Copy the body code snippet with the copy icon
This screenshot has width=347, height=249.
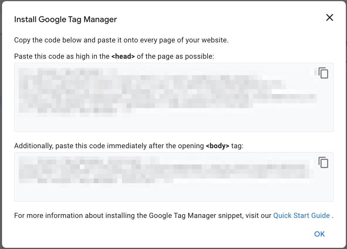[323, 162]
